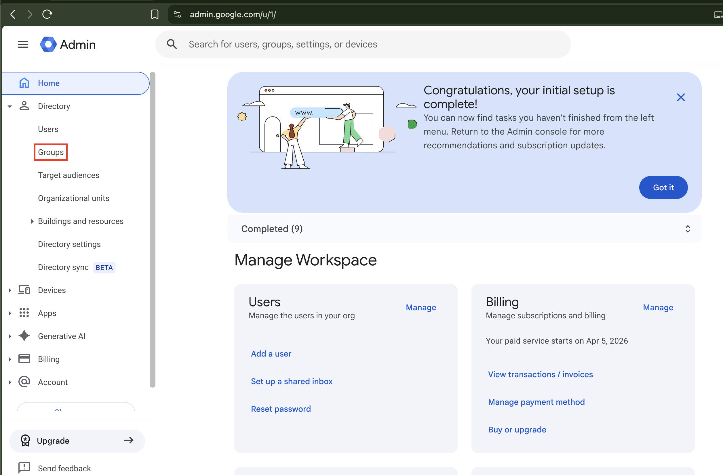The height and width of the screenshot is (475, 723).
Task: Click the Apps grid icon
Action: coord(24,313)
